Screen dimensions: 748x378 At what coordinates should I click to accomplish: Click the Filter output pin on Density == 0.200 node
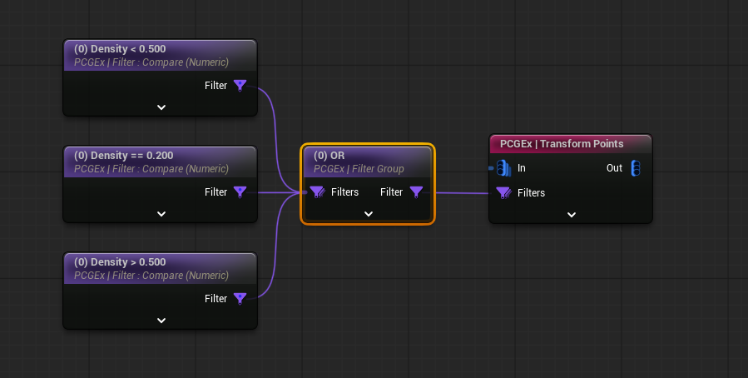click(240, 191)
